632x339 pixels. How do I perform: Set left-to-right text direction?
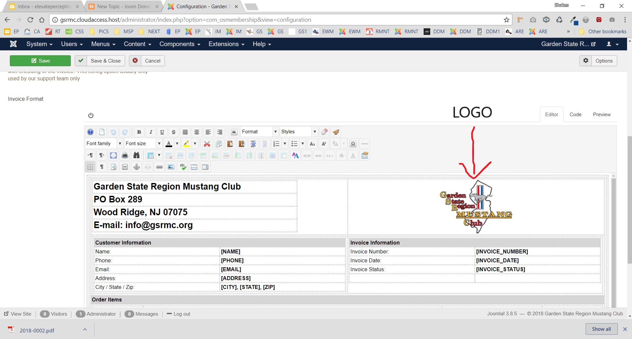pyautogui.click(x=90, y=155)
